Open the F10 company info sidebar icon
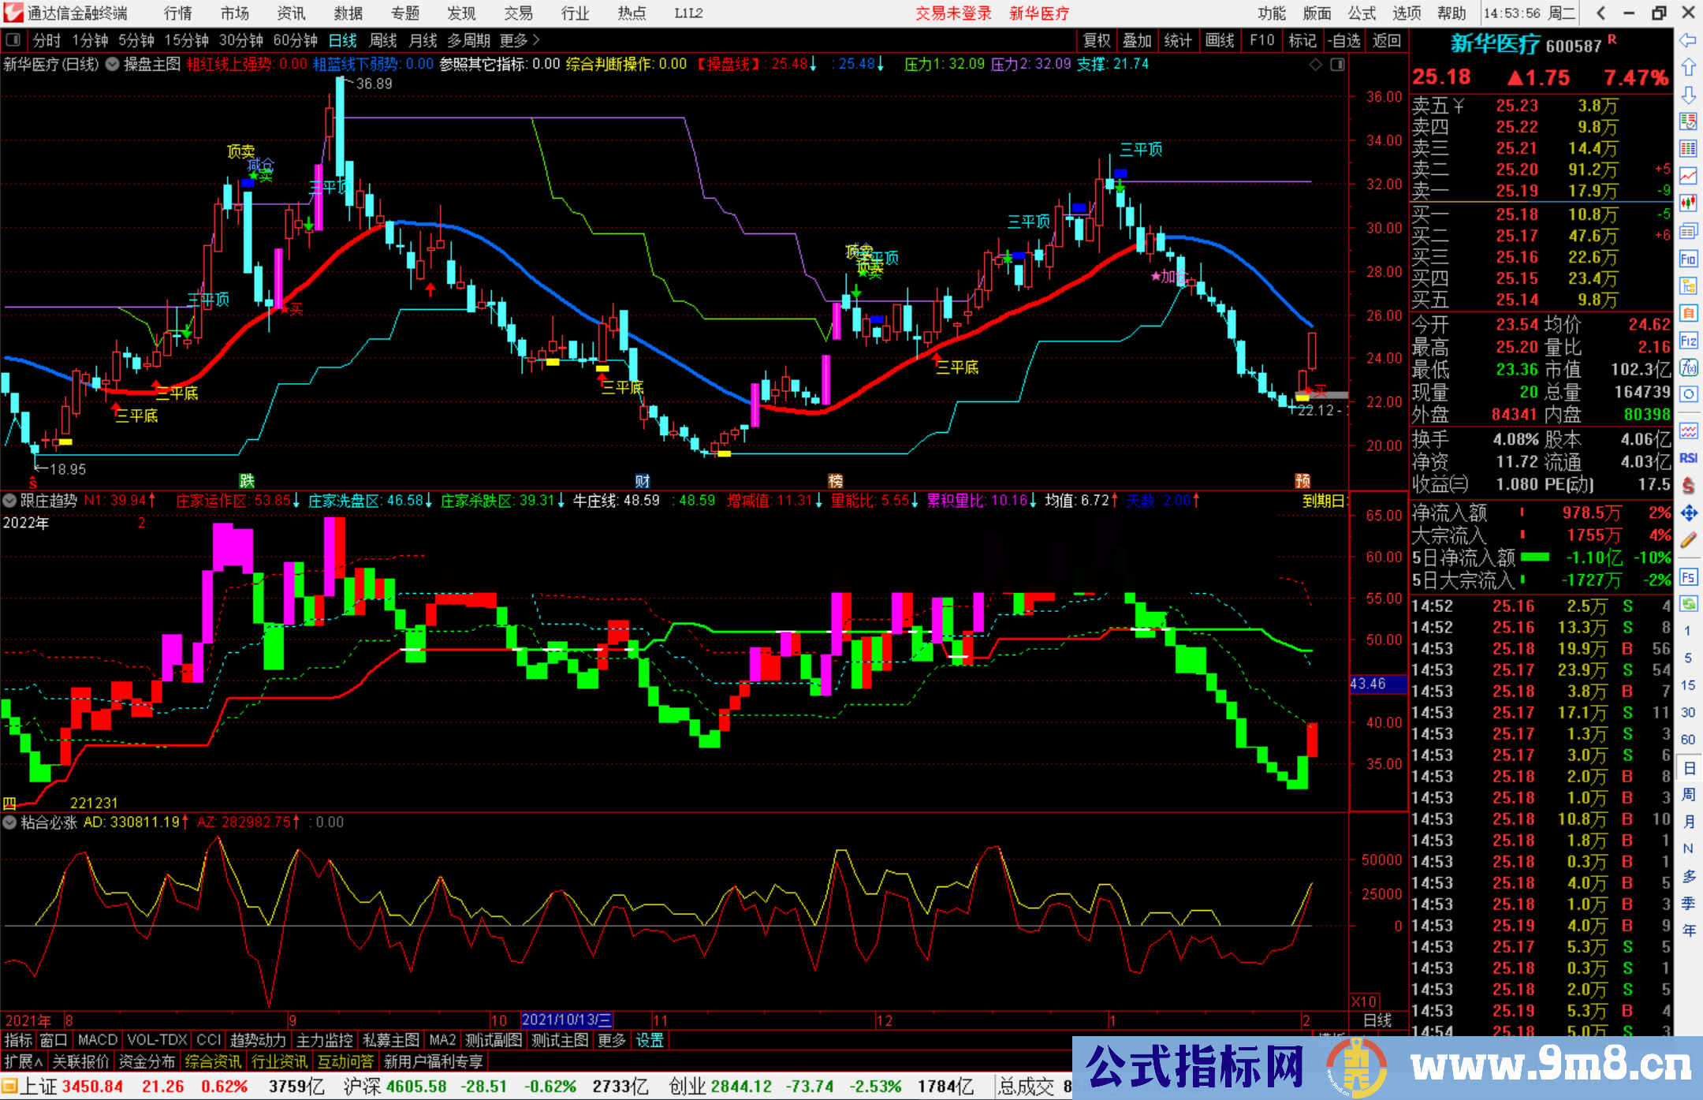Screen dimensions: 1703x1100 coord(1688,259)
